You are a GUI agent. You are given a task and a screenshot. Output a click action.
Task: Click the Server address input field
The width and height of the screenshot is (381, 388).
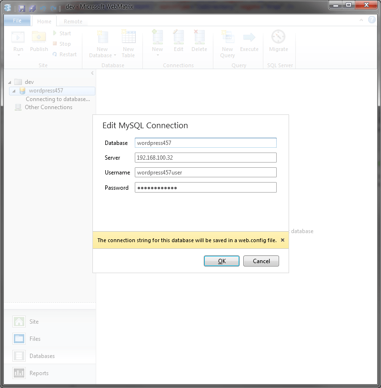(x=205, y=158)
